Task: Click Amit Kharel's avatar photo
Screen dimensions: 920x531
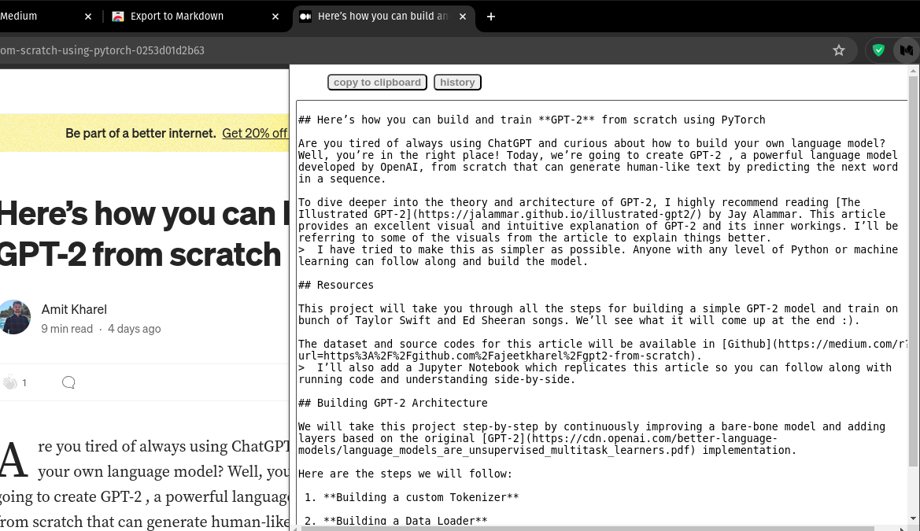Action: point(14,317)
